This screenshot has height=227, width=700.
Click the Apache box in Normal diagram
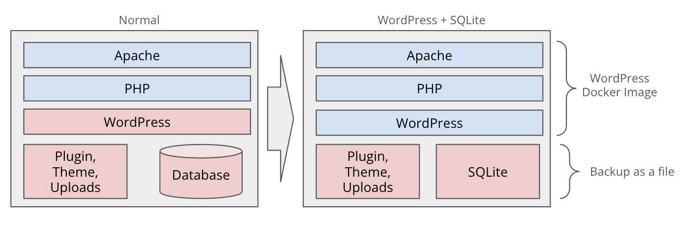[x=137, y=55]
